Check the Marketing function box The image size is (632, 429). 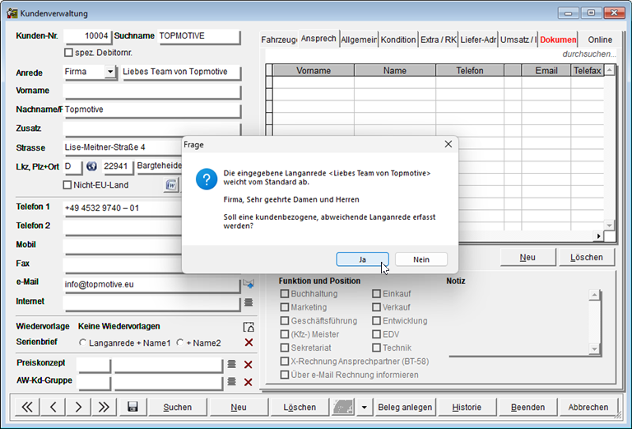tap(285, 307)
